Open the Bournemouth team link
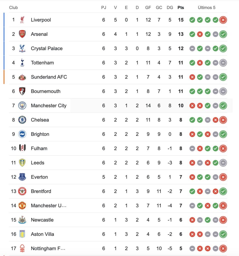 [x=46, y=91]
